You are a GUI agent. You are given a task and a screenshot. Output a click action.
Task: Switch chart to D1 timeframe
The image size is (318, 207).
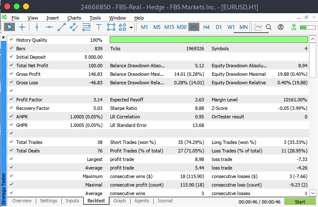[x=219, y=27]
